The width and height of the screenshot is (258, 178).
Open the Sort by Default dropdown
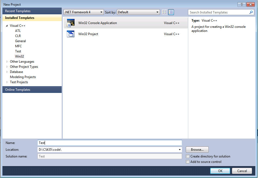[138, 12]
